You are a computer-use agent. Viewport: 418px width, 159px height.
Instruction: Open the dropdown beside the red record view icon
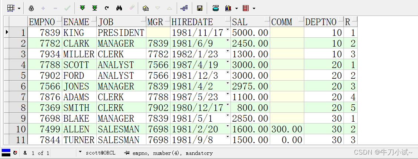click(254, 9)
